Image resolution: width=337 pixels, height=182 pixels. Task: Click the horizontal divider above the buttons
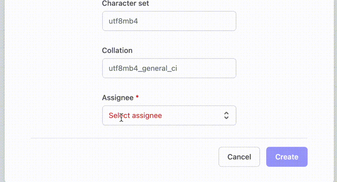point(169,138)
